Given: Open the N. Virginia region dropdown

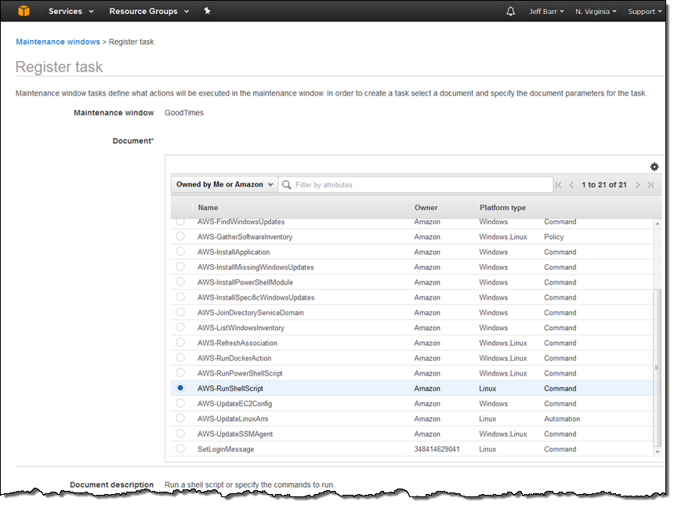Looking at the screenshot, I should click(596, 12).
